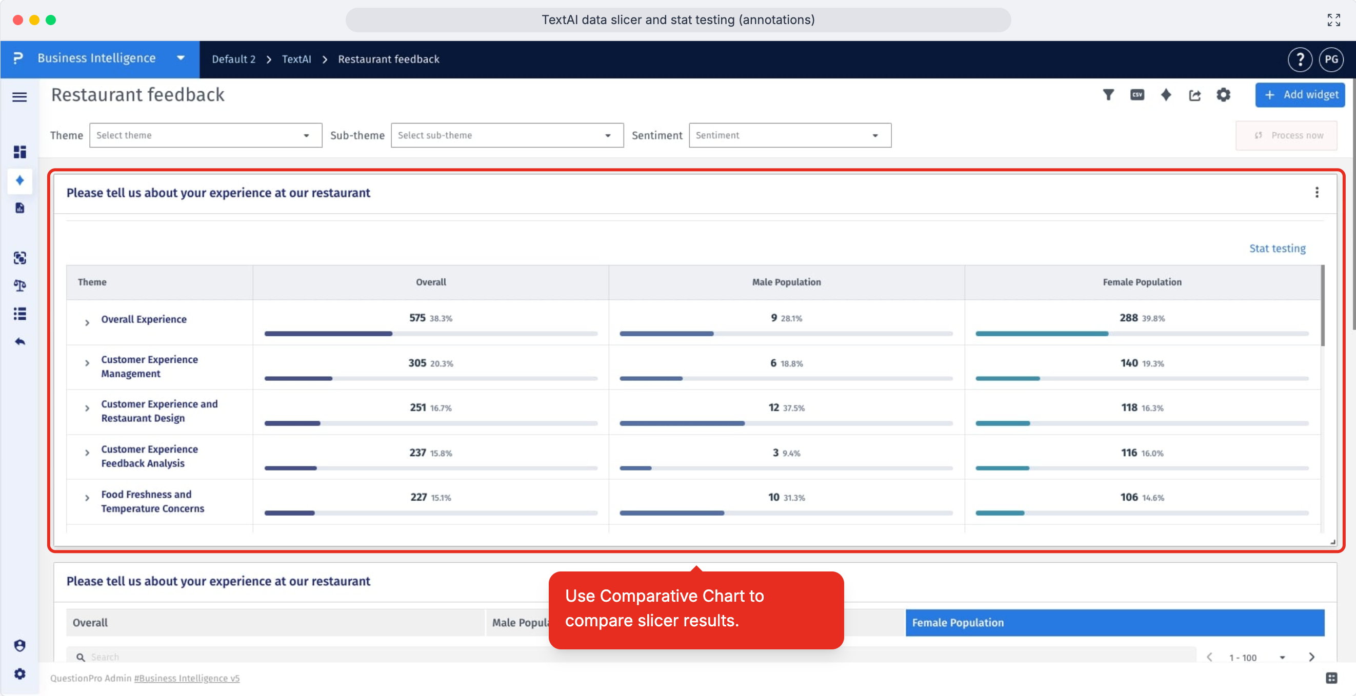Image resolution: width=1356 pixels, height=696 pixels.
Task: Enter fullscreen via expand arrows icon
Action: (1333, 20)
